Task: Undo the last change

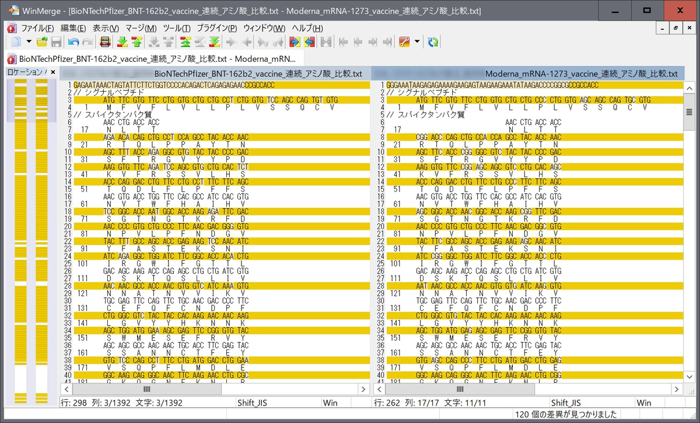Action: [x=74, y=42]
